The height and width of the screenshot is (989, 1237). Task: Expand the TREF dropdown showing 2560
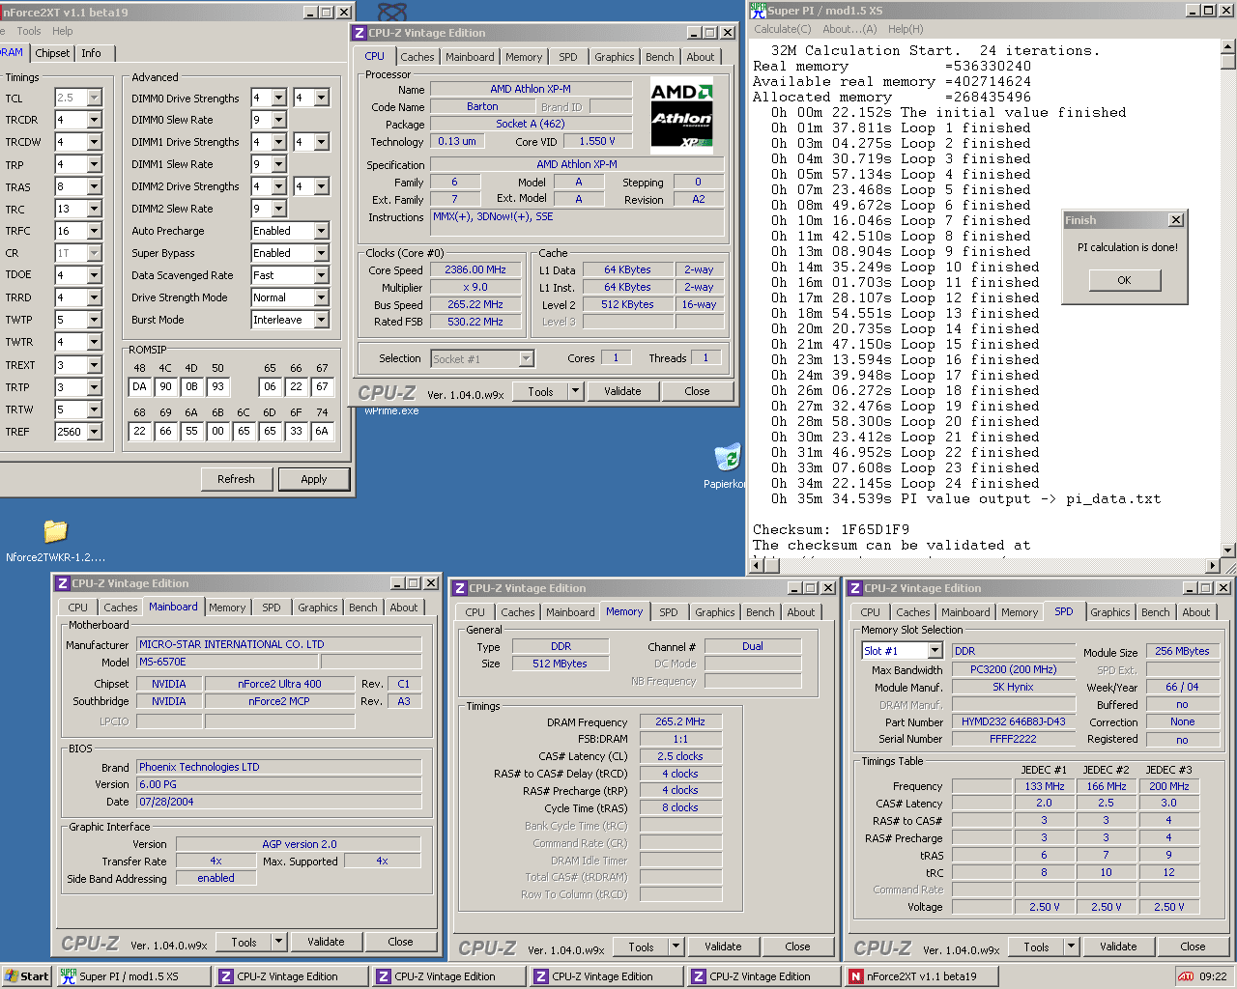(94, 432)
